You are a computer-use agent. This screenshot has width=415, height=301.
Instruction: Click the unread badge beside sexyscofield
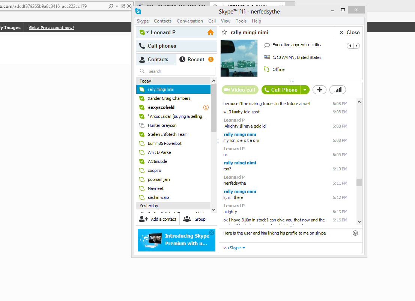tap(206, 107)
